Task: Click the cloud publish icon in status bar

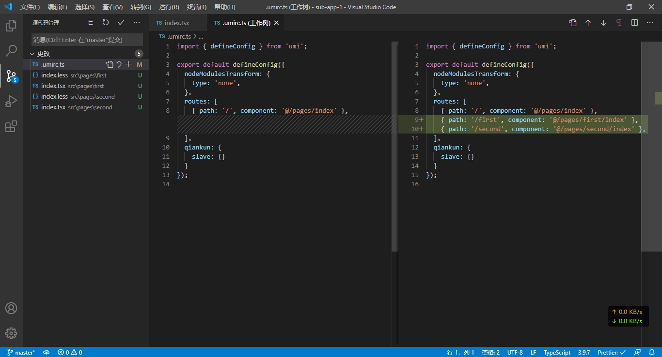Action: point(46,352)
